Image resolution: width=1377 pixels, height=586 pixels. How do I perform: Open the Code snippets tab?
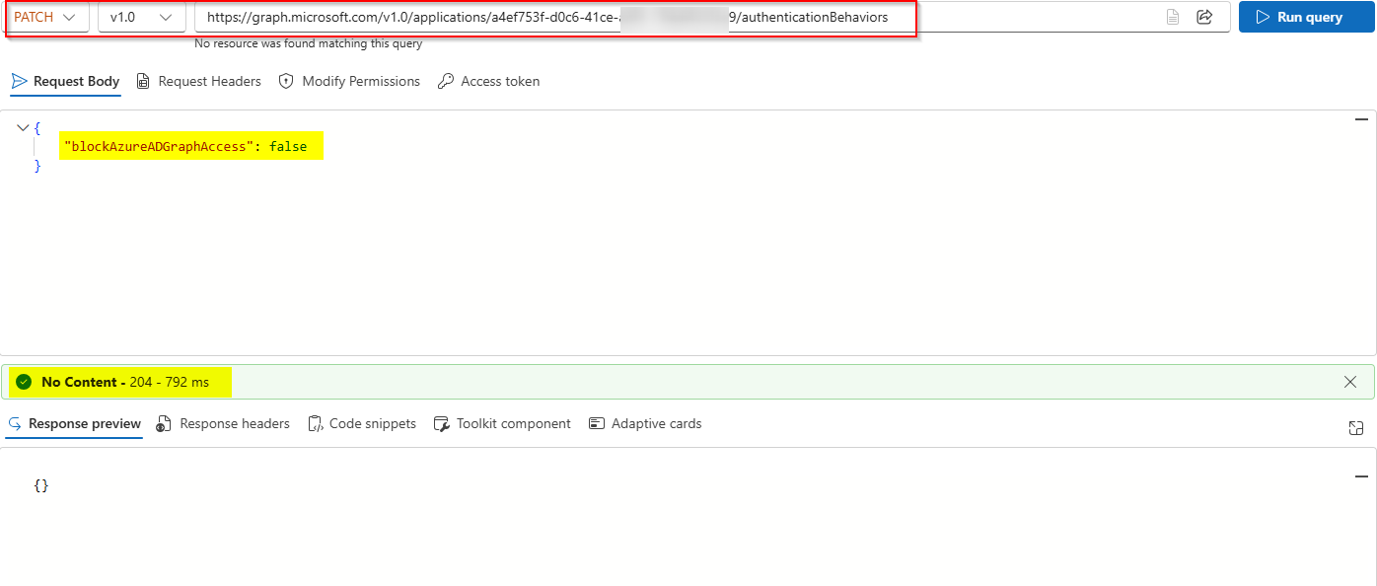coord(362,423)
